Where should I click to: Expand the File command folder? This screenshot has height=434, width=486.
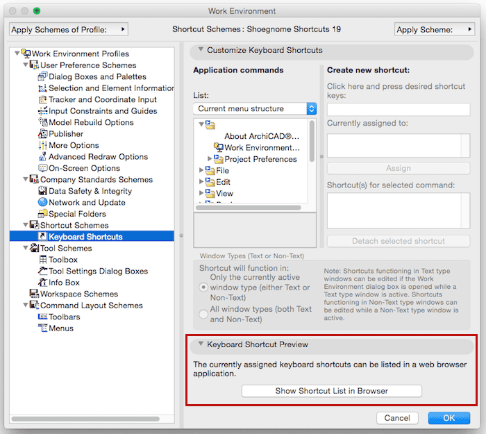click(201, 170)
